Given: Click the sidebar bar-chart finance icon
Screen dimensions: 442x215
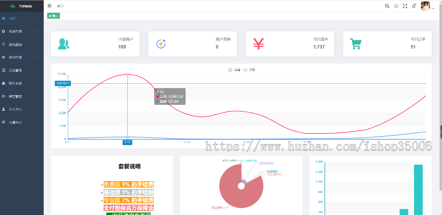Looking at the screenshot, I should [3, 83].
